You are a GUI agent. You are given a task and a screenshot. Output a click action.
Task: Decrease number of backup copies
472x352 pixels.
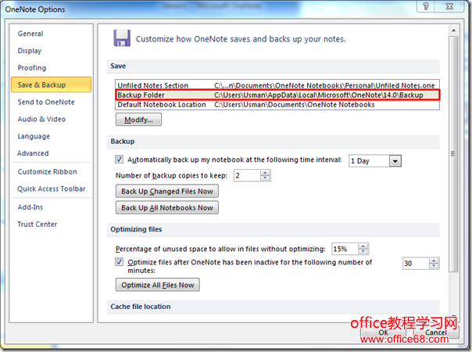point(265,178)
